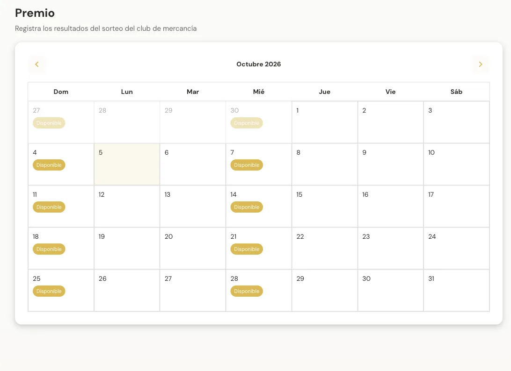Select Tuesday day 27 in last row
This screenshot has width=511, height=371.
193,290
